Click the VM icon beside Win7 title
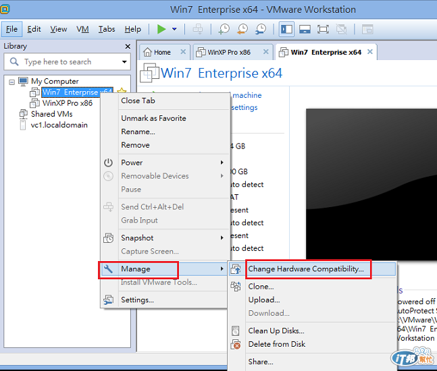This screenshot has height=371, width=437. (x=149, y=73)
